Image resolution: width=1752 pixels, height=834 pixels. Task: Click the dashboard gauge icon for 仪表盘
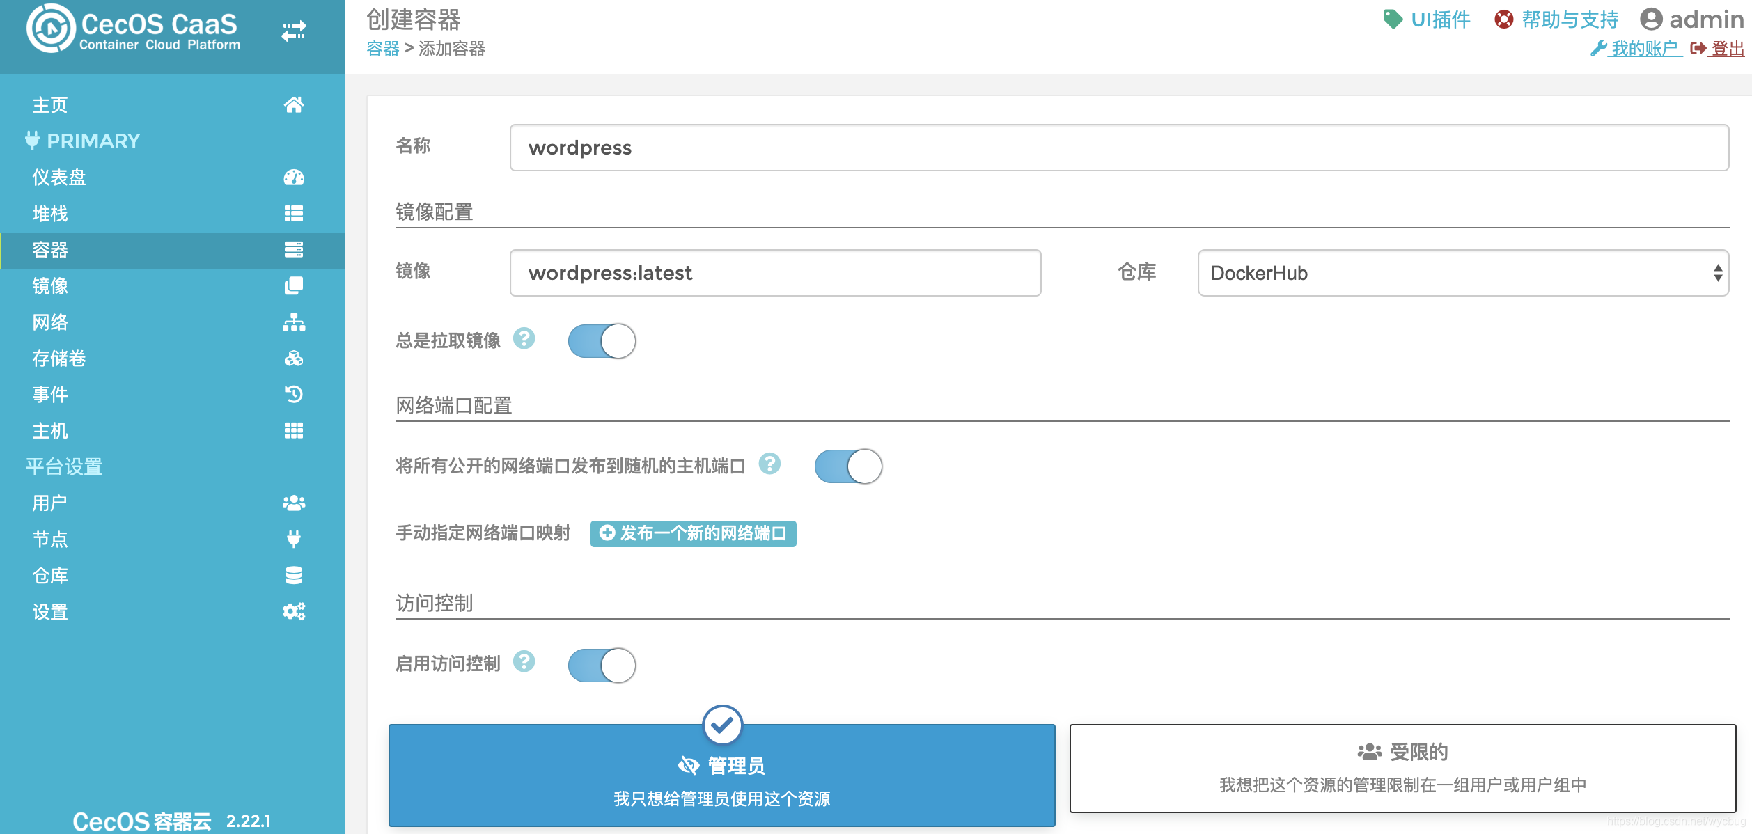(294, 177)
